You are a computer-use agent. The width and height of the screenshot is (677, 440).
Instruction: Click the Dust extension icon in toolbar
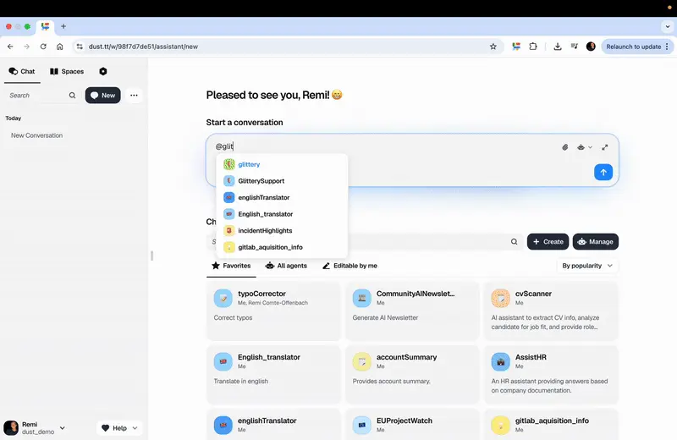tap(516, 47)
